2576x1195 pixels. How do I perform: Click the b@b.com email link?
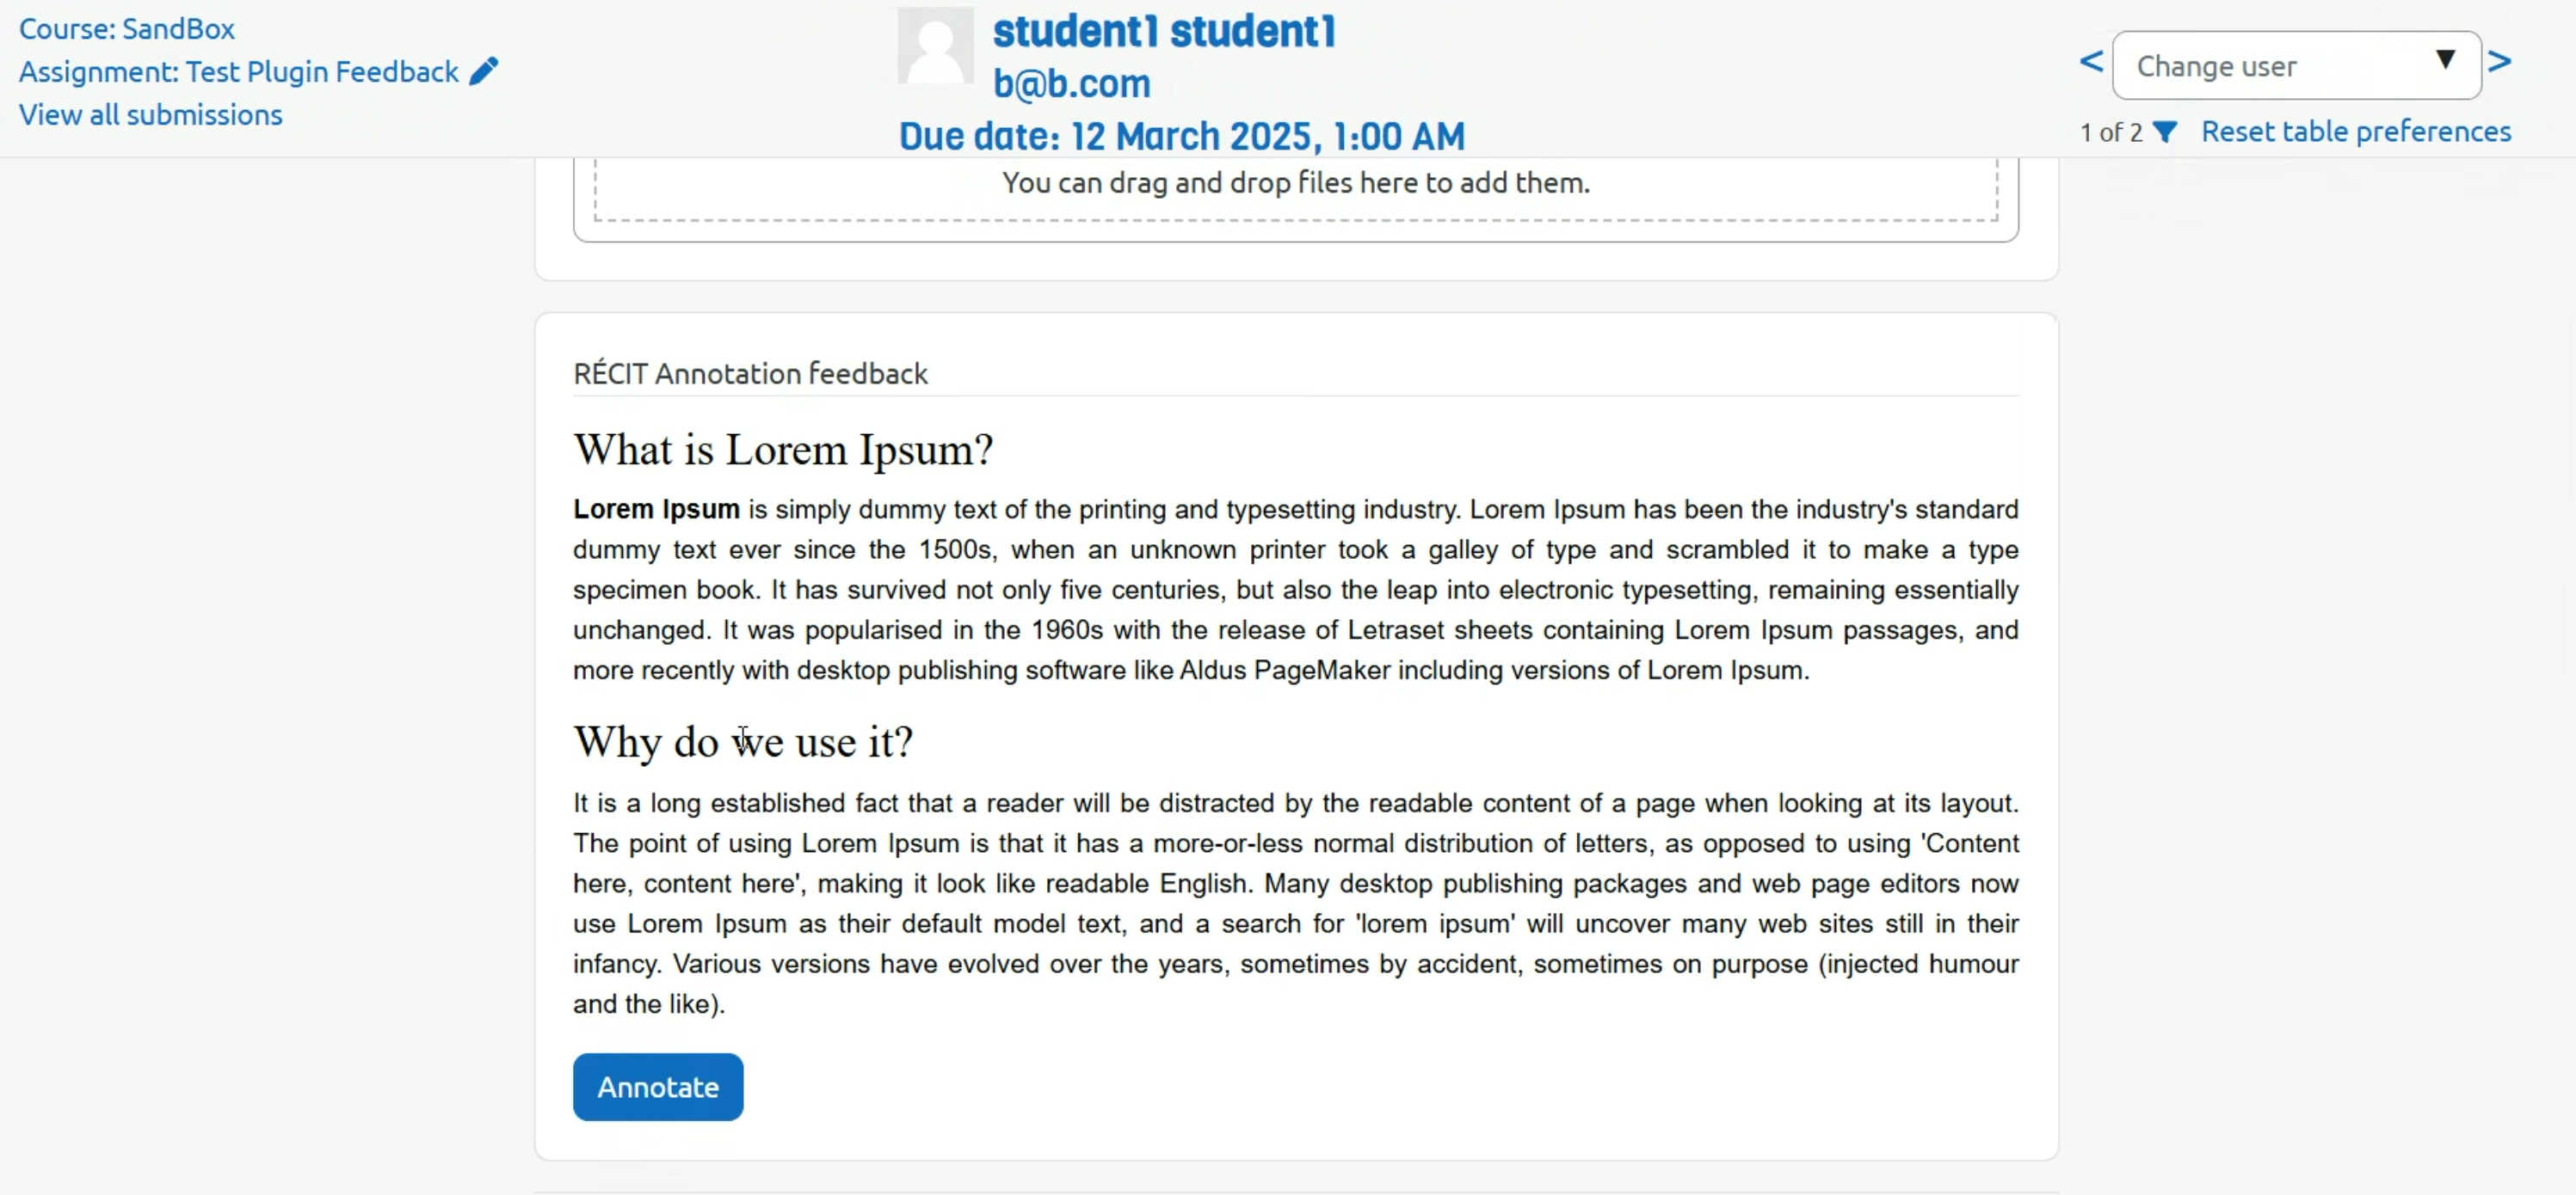pos(1071,84)
